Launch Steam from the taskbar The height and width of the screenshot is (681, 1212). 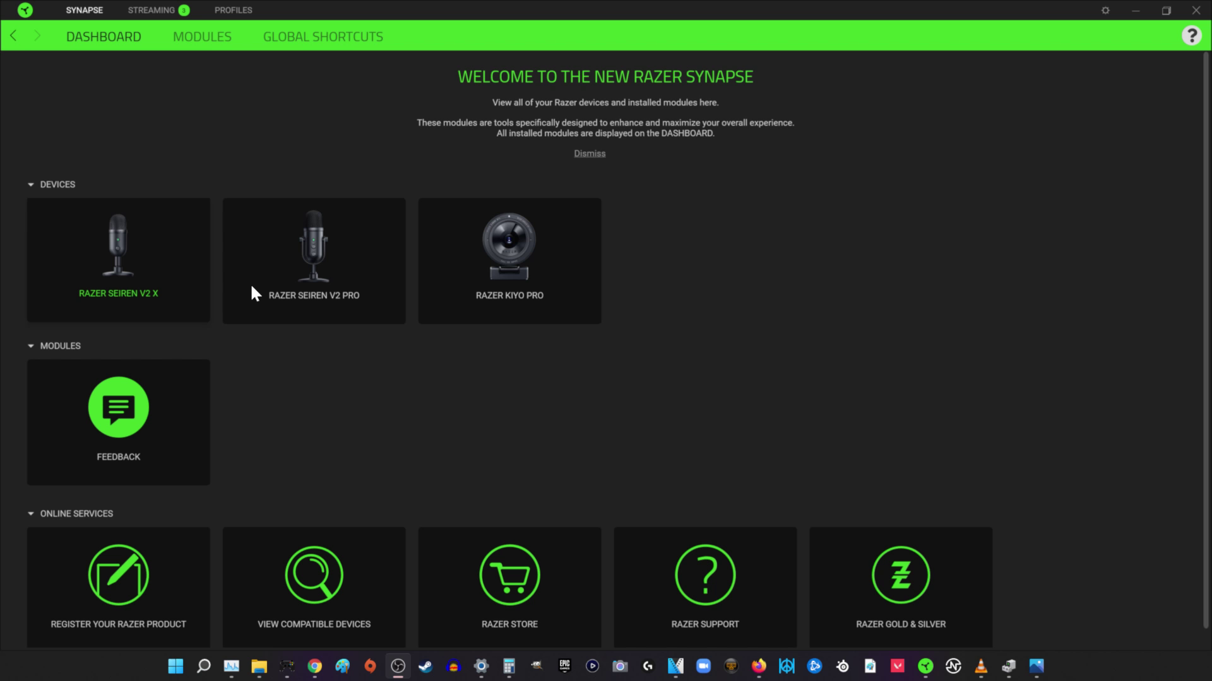425,666
